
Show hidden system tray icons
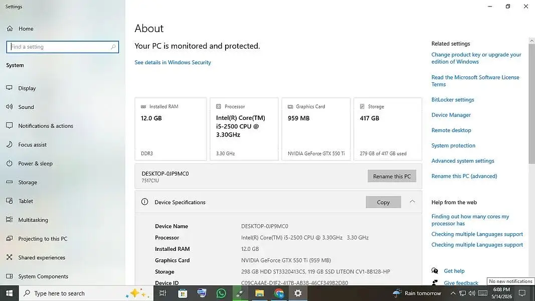(453, 293)
